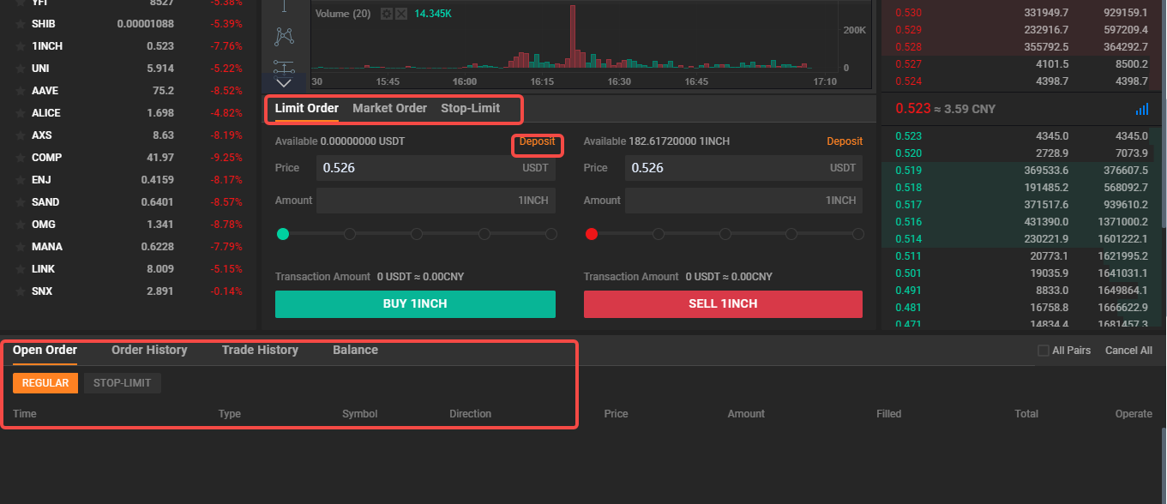Focus the sell Price input field

[x=743, y=168]
